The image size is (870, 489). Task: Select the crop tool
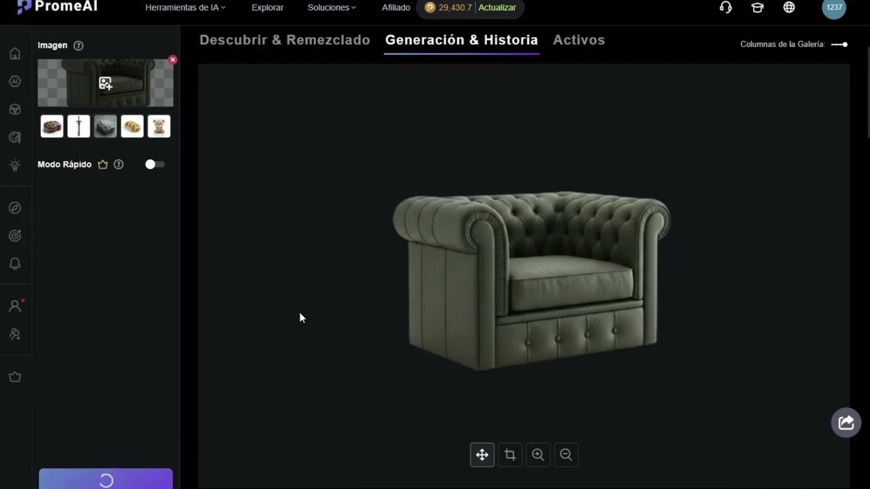510,455
